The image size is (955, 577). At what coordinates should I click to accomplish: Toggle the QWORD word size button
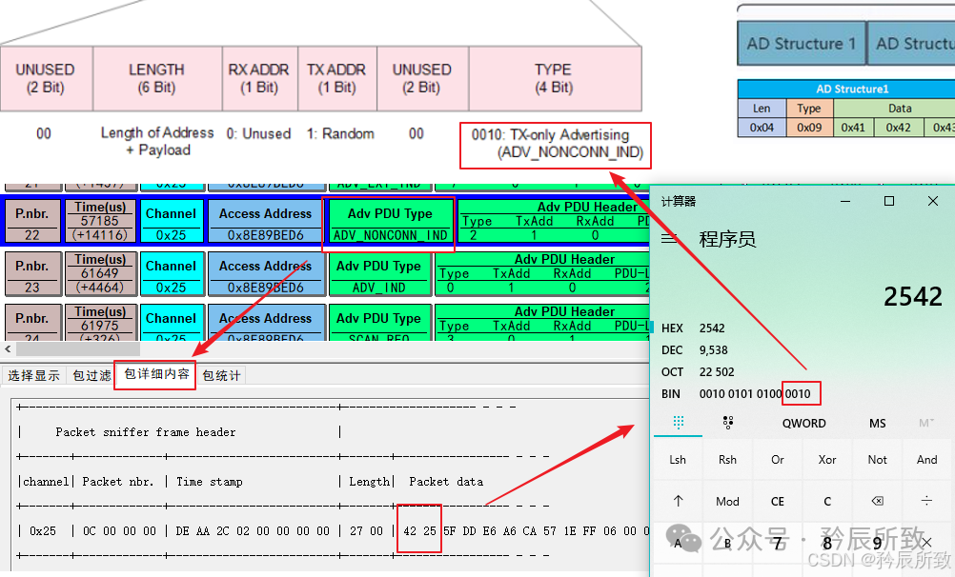tap(804, 423)
